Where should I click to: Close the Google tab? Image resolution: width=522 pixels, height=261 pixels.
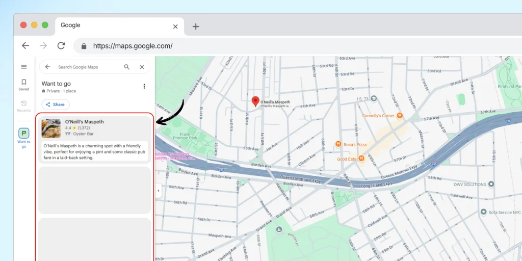(175, 27)
